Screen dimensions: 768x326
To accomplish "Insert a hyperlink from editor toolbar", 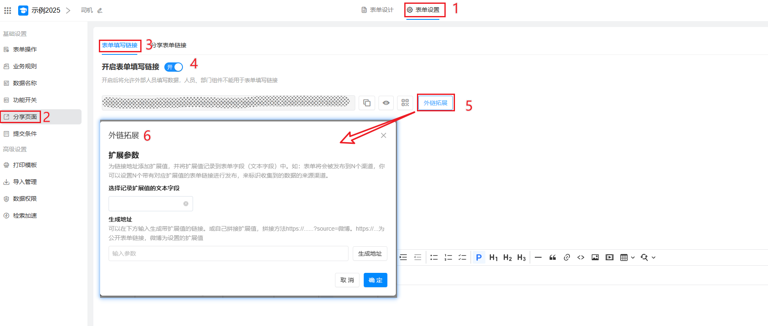I will tap(567, 257).
